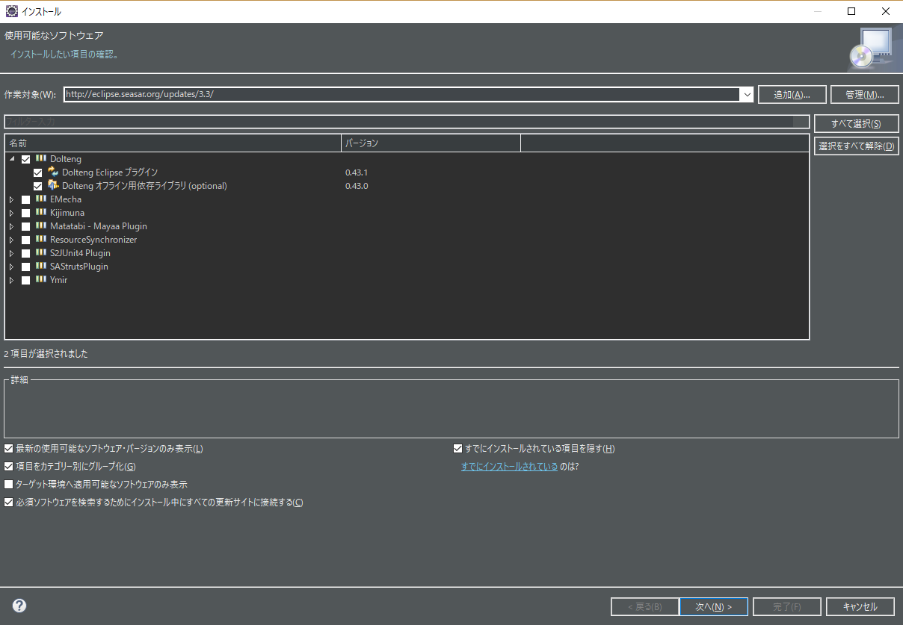Viewport: 903px width, 625px height.
Task: Open the help question mark icon
Action: coord(19,606)
